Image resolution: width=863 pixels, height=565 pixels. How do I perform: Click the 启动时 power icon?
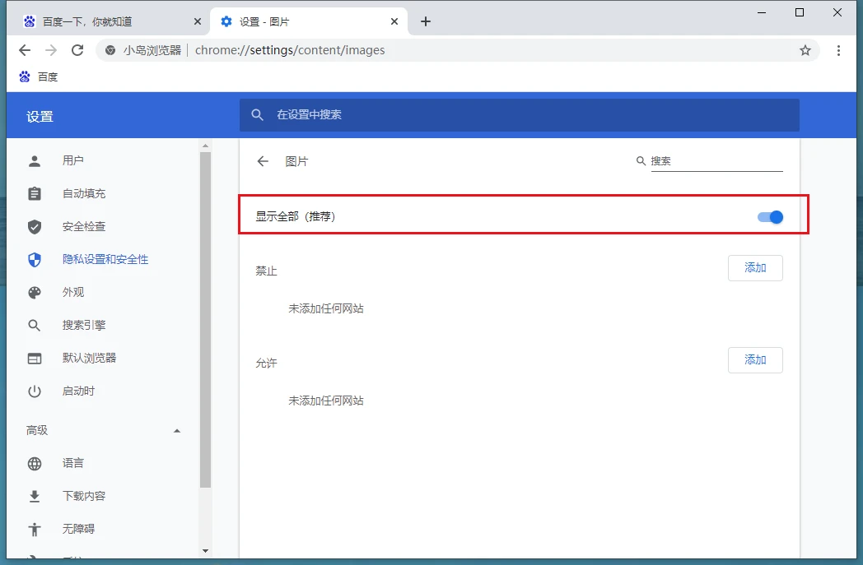[35, 391]
